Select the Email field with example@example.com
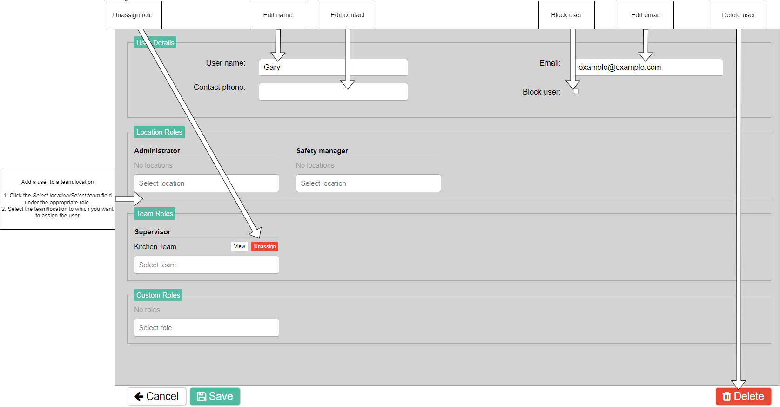 coord(649,68)
